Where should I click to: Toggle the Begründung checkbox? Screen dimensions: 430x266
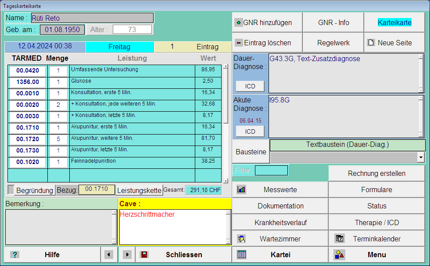[x=11, y=190]
